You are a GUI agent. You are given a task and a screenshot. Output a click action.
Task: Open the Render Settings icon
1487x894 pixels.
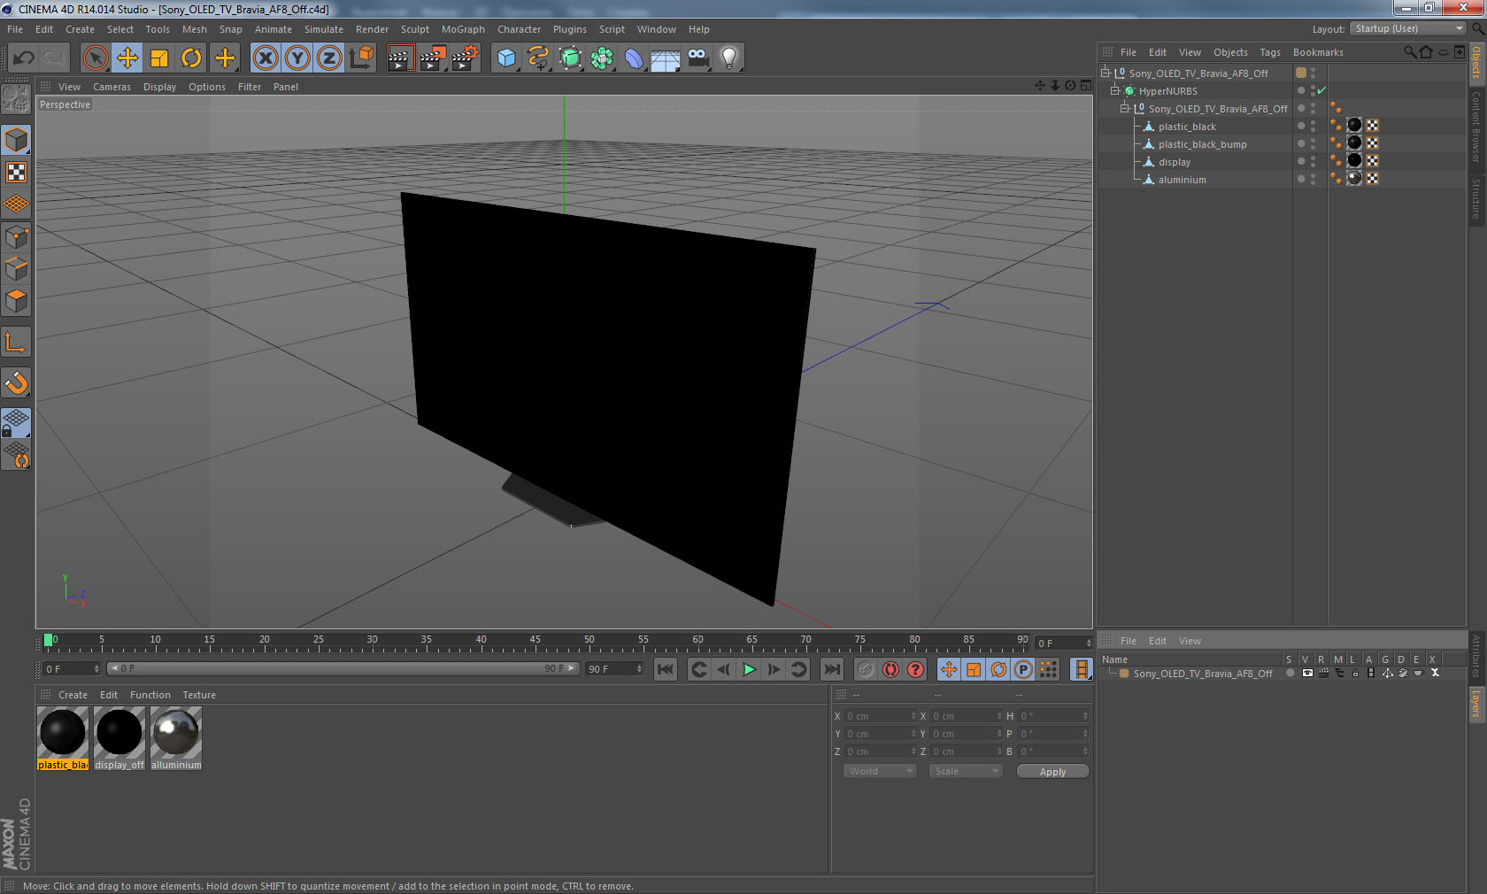465,58
